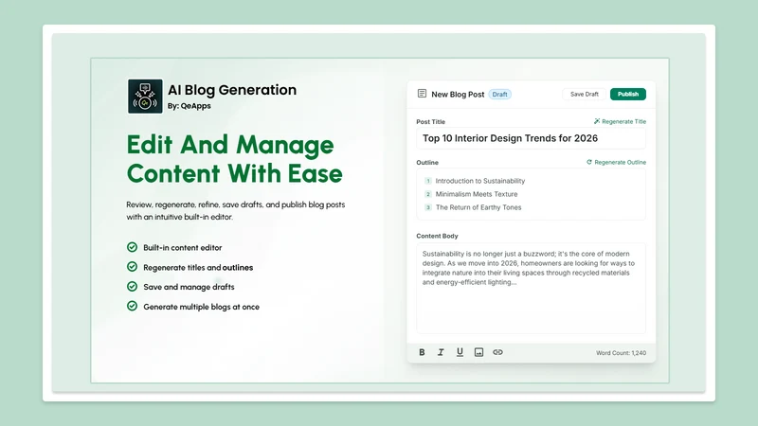This screenshot has height=426, width=758.
Task: Insert image using editor toolbar icon
Action: pyautogui.click(x=478, y=352)
